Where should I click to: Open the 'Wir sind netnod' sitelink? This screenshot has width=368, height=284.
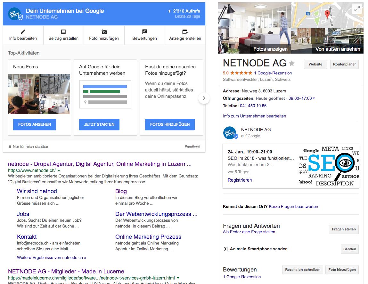(37, 191)
